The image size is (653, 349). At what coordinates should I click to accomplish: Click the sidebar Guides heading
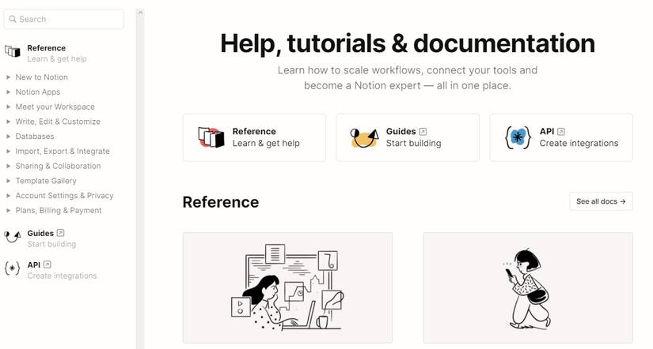coord(40,233)
